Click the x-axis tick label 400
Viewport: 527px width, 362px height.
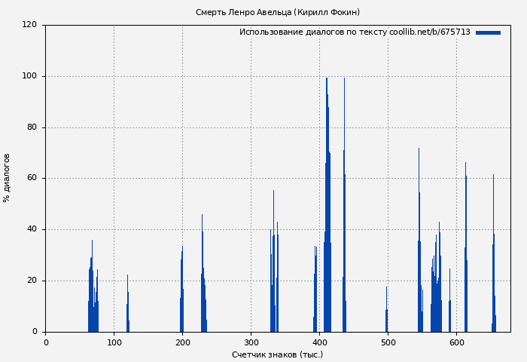(319, 342)
